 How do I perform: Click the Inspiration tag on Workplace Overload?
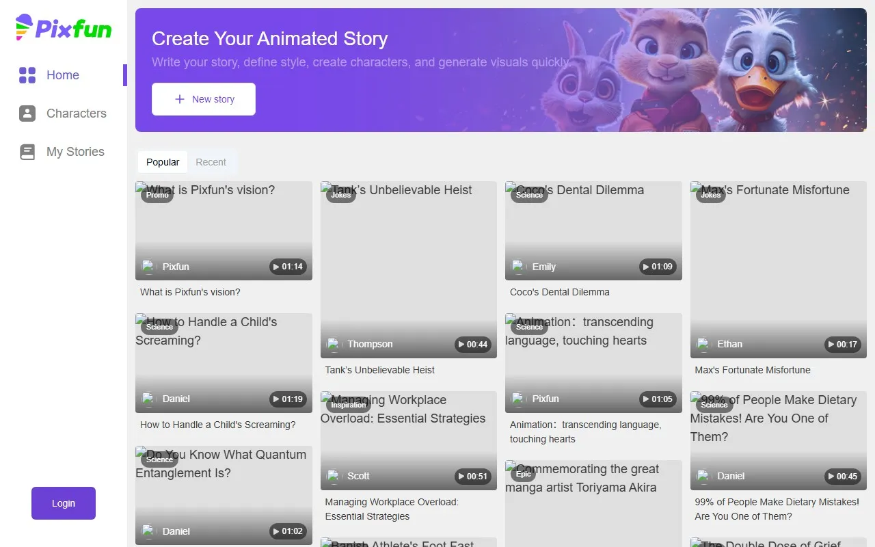(348, 405)
